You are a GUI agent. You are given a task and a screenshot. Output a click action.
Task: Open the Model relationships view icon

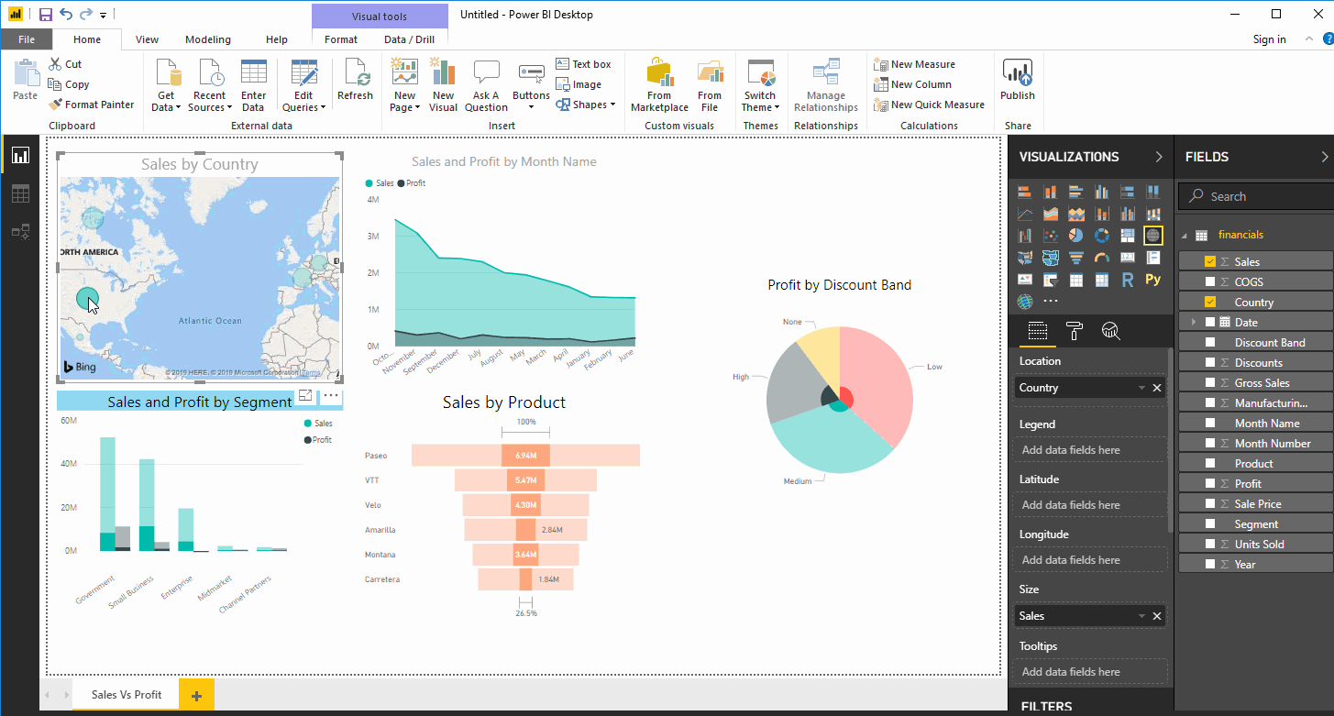(x=20, y=232)
